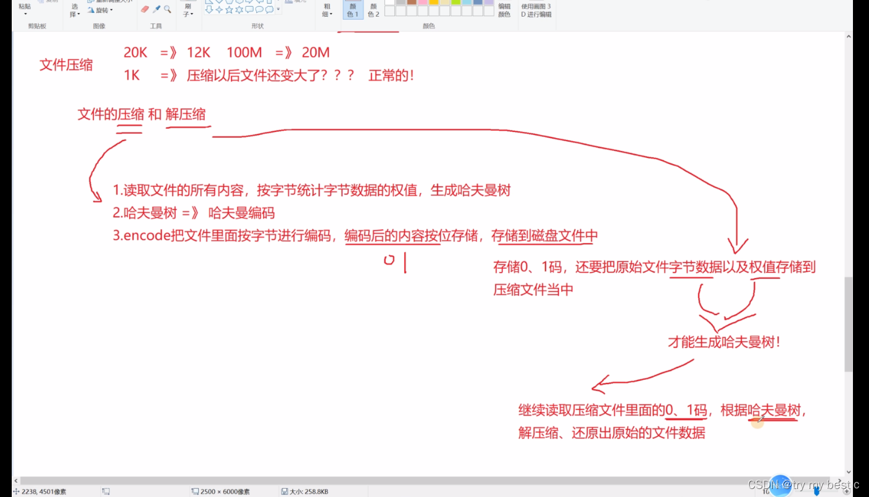Click the horizontal scrollbar left arrow
869x497 pixels.
[17, 480]
